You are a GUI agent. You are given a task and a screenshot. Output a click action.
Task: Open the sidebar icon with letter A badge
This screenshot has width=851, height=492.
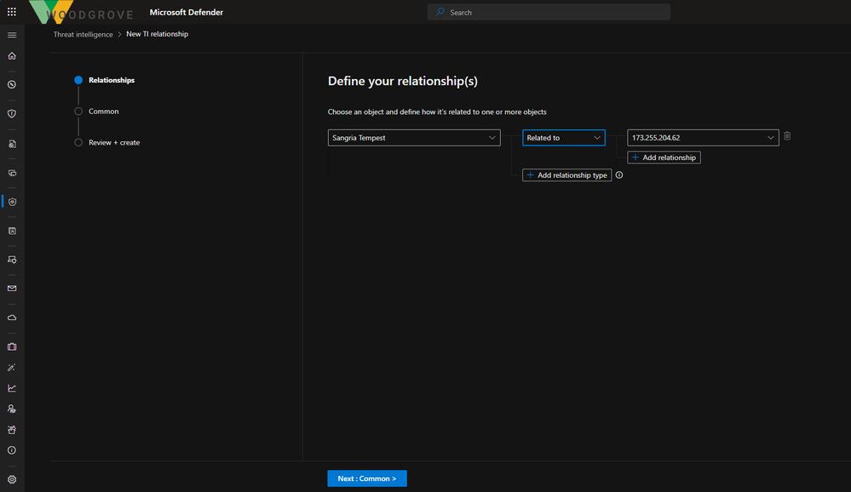tap(12, 231)
